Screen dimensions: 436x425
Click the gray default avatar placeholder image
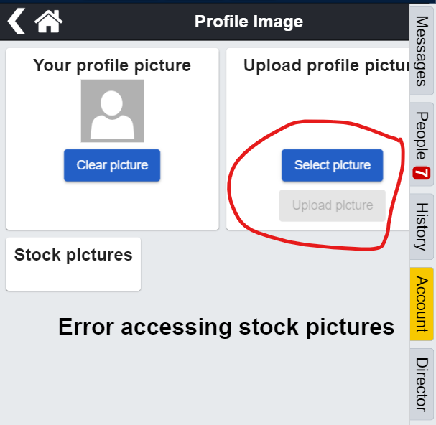point(112,111)
